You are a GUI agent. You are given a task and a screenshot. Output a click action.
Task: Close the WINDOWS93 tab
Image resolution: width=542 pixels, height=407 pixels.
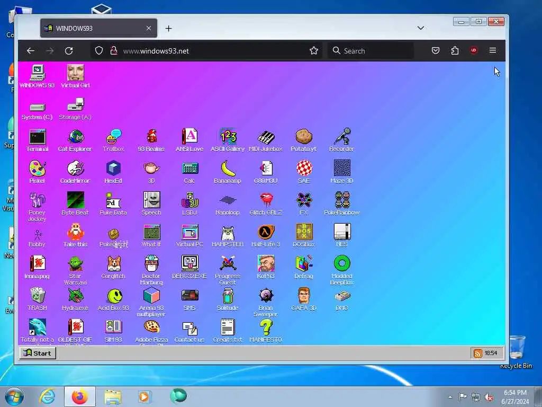(149, 28)
